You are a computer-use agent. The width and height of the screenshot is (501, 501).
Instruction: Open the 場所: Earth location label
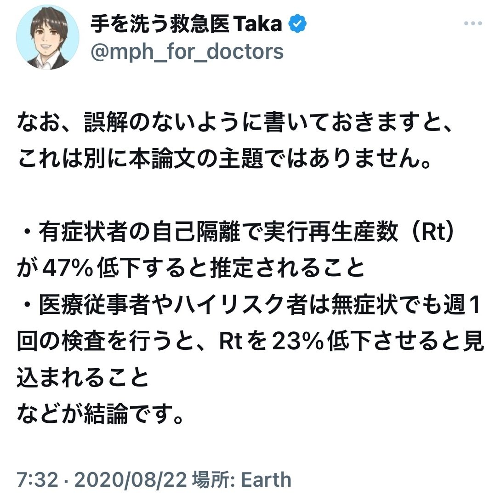pos(242,480)
